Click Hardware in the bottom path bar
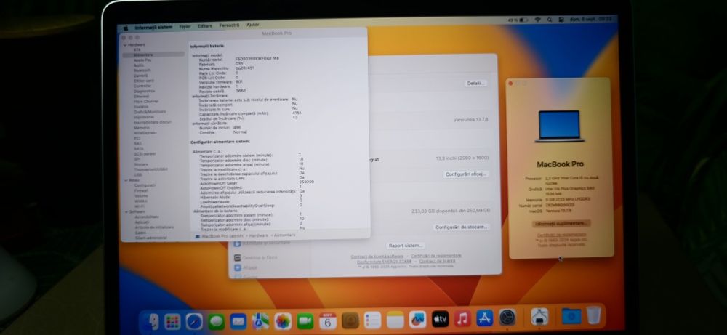This screenshot has width=727, height=335. (x=260, y=235)
